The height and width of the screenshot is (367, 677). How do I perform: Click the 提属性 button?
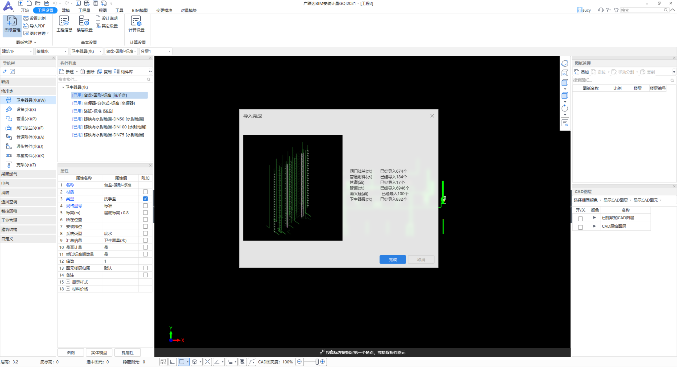(127, 352)
